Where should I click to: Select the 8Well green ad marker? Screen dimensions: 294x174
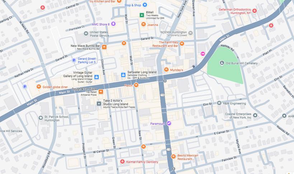pyautogui.click(x=142, y=15)
